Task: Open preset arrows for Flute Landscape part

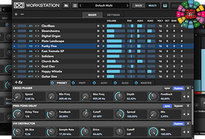Action: (37, 41)
